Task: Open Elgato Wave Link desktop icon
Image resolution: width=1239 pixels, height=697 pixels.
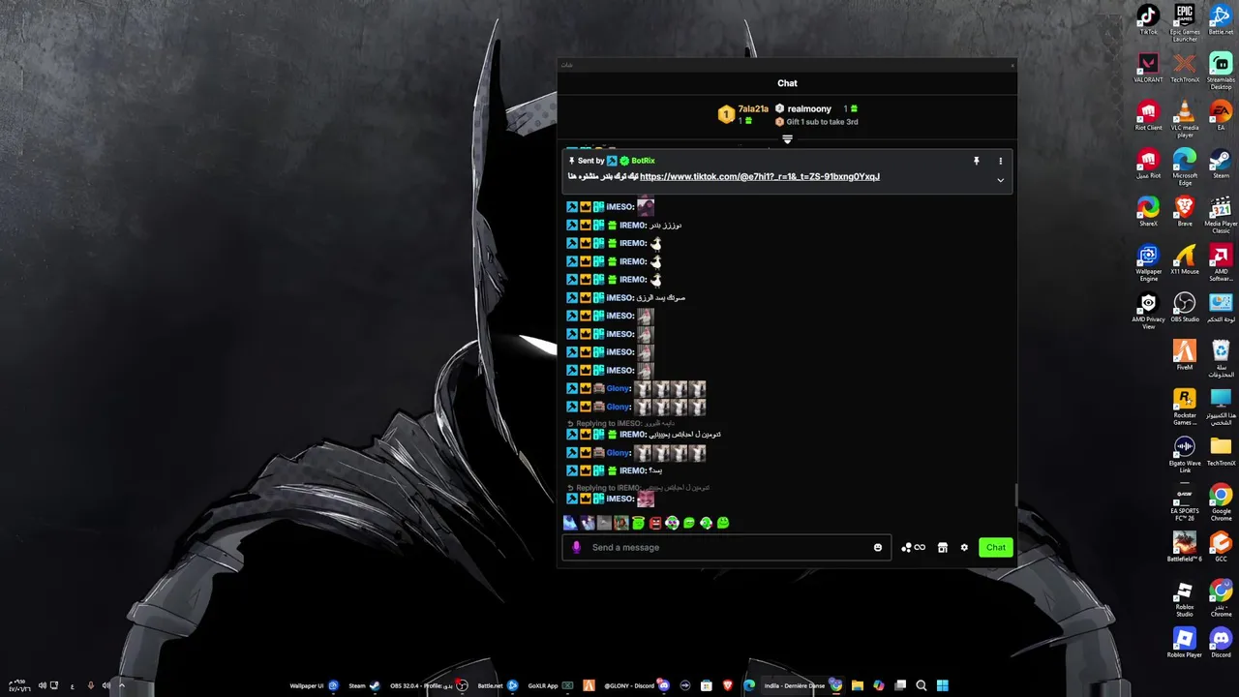Action: 1185,454
